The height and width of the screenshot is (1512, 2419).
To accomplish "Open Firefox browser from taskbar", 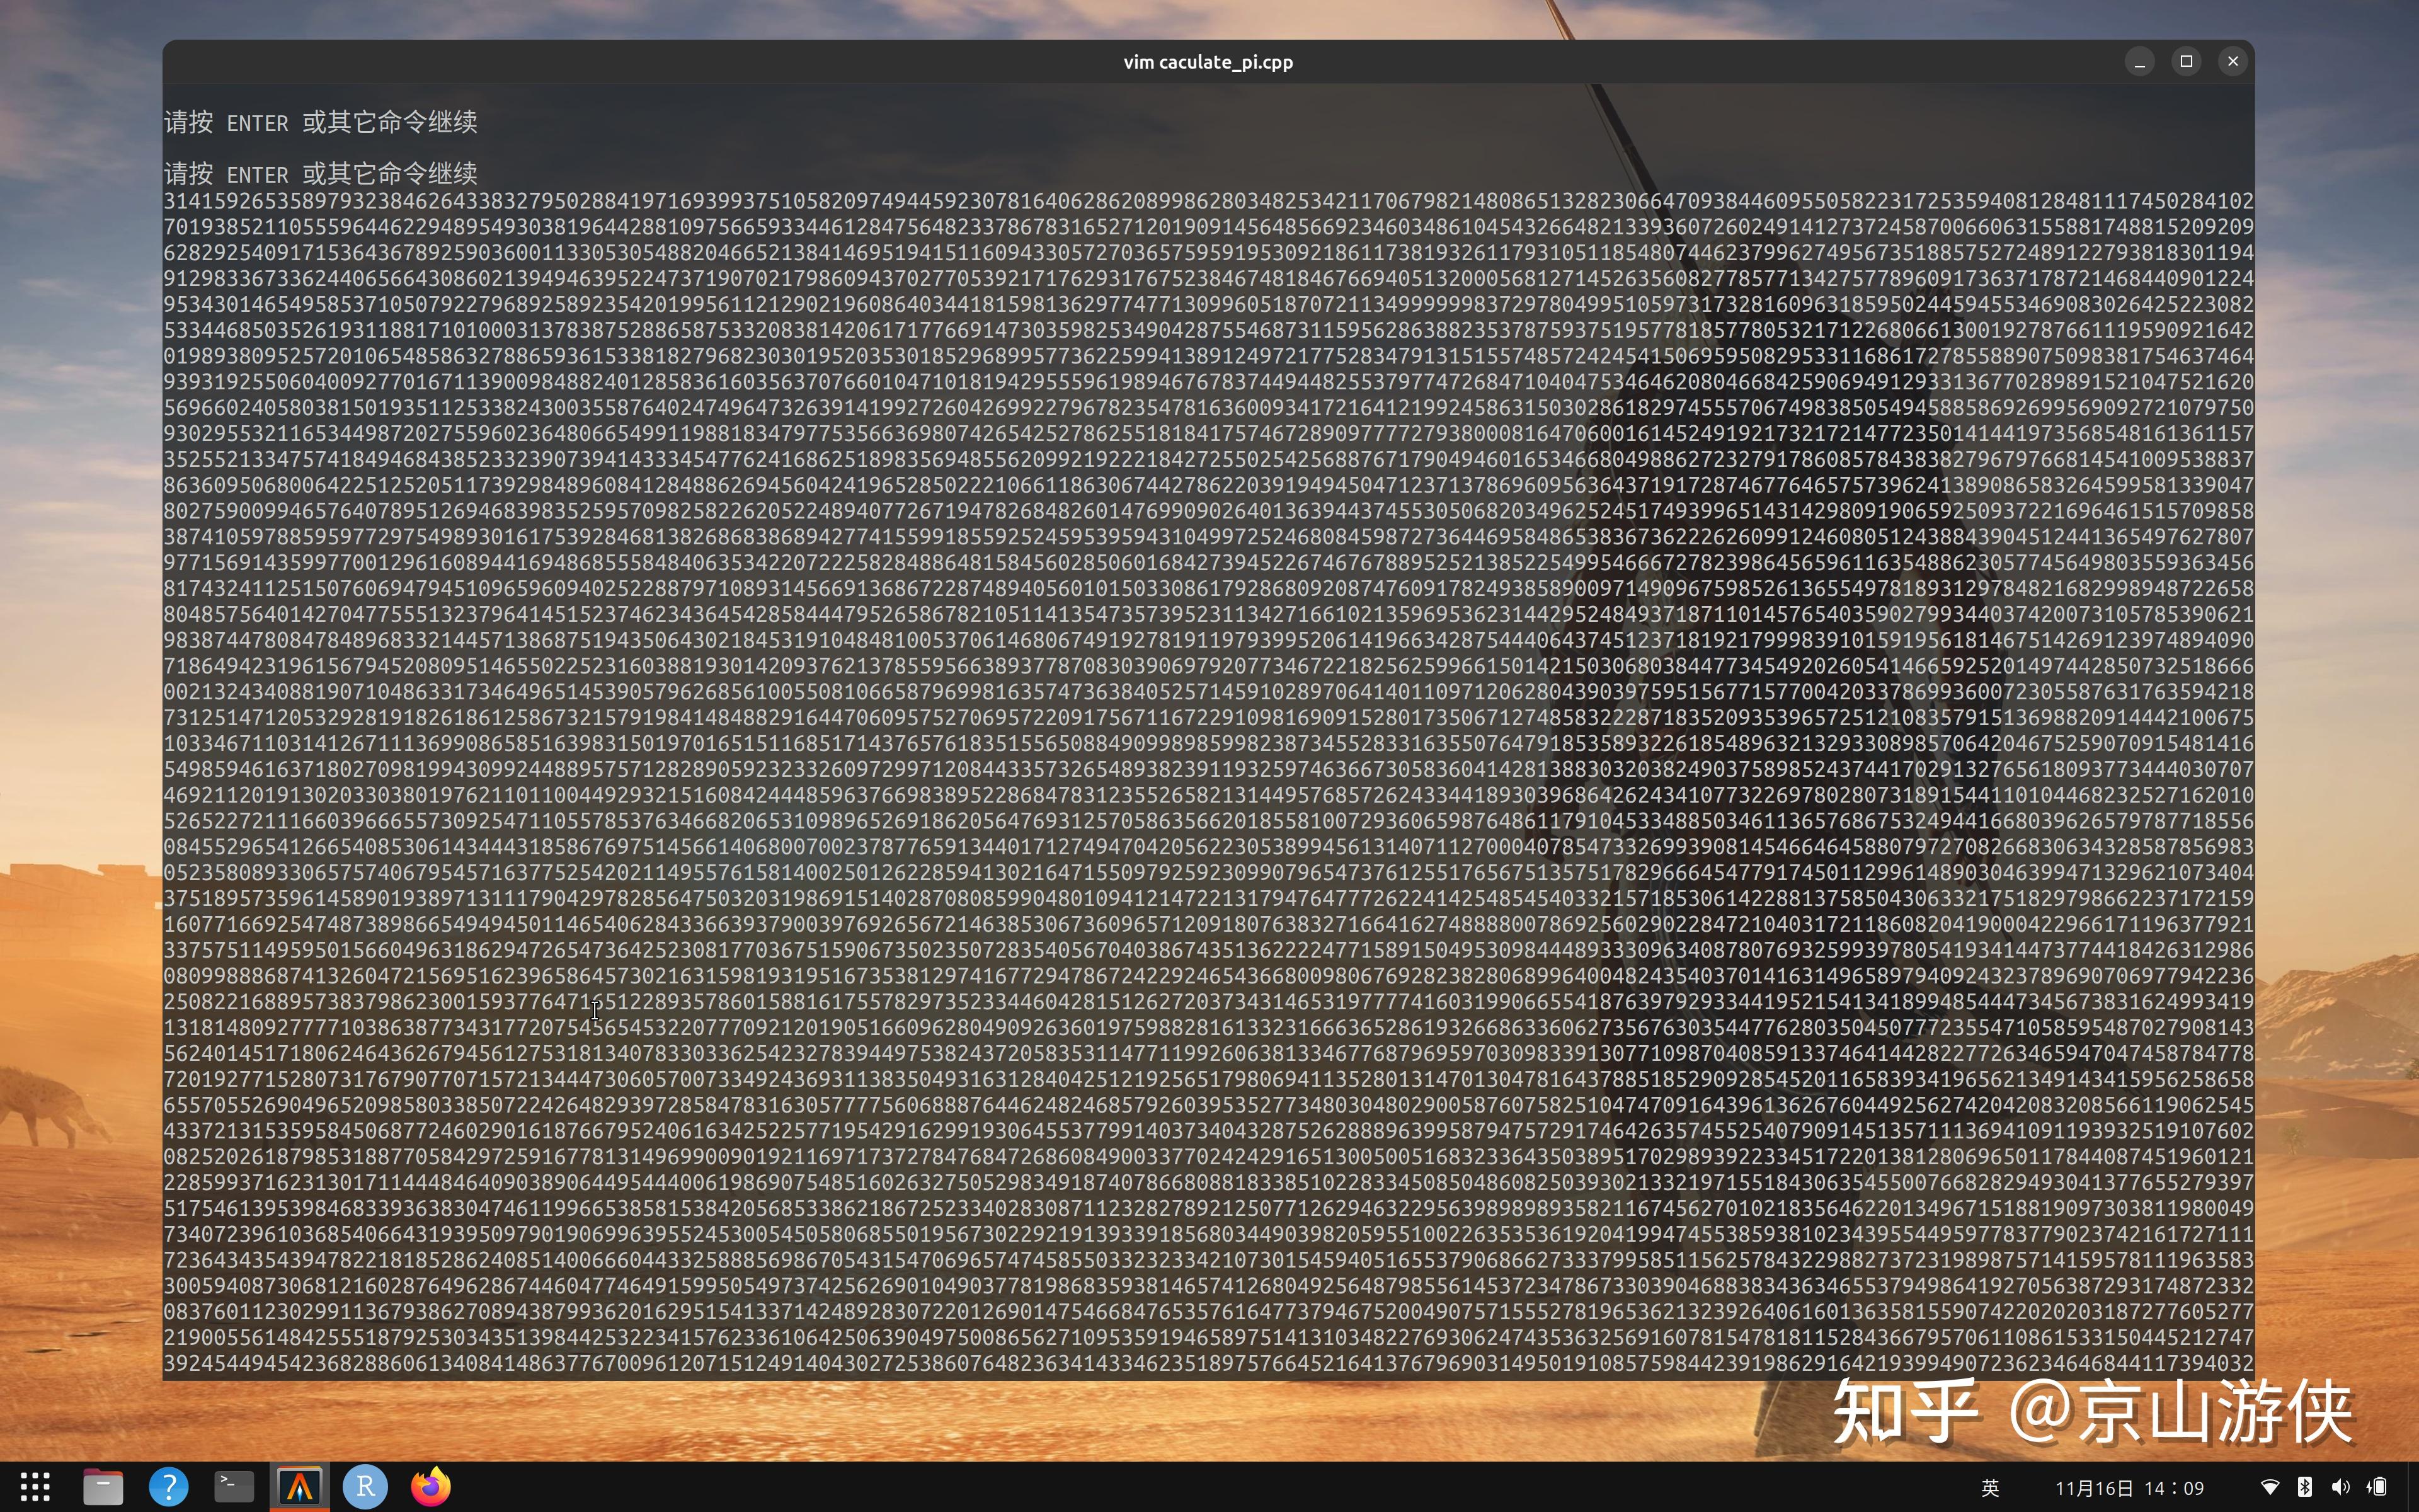I will coord(432,1487).
